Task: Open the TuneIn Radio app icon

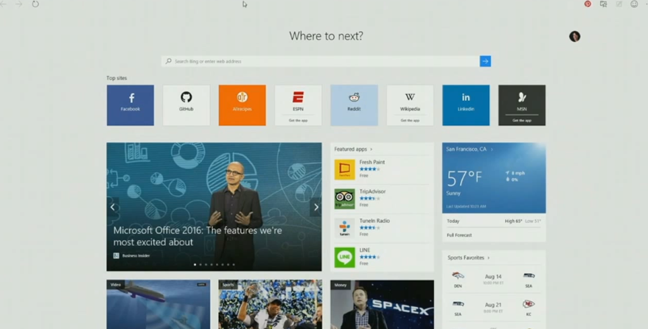Action: pos(345,228)
